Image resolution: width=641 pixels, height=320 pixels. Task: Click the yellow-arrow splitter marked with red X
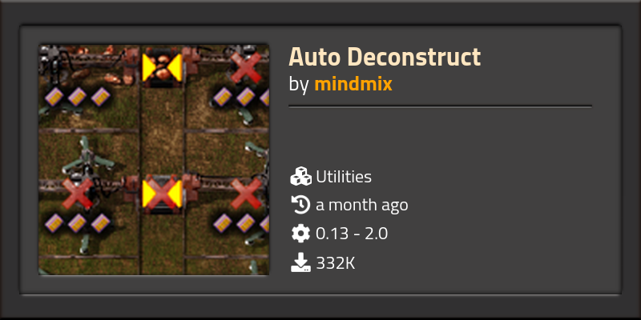click(x=162, y=194)
